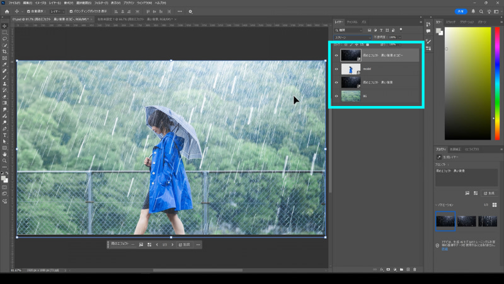Select the Rectangular Marquee tool
504x284 pixels.
(4, 33)
